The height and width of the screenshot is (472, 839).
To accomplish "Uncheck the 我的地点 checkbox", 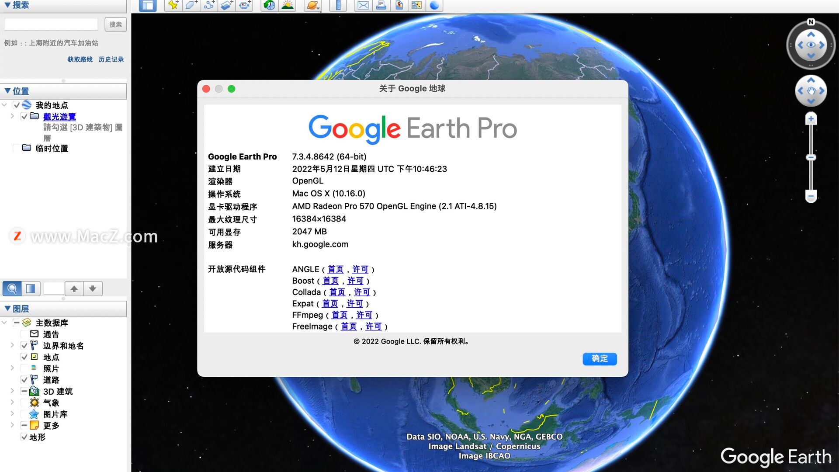I will [17, 105].
